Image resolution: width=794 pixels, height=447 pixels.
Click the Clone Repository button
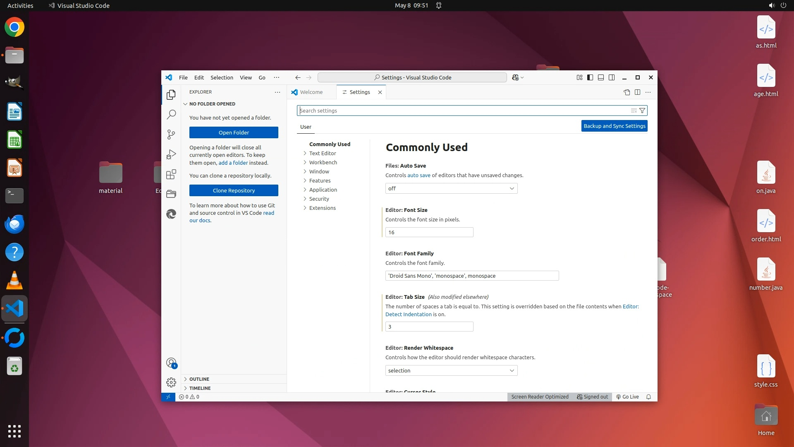234,190
